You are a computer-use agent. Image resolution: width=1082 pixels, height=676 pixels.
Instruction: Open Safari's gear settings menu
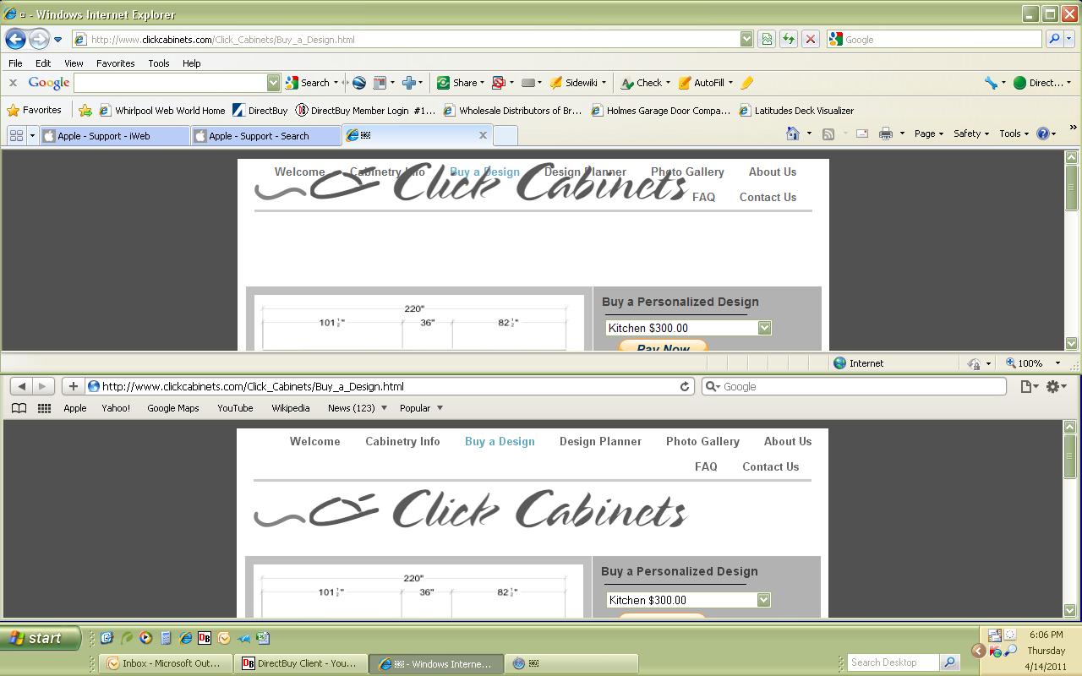click(1056, 386)
